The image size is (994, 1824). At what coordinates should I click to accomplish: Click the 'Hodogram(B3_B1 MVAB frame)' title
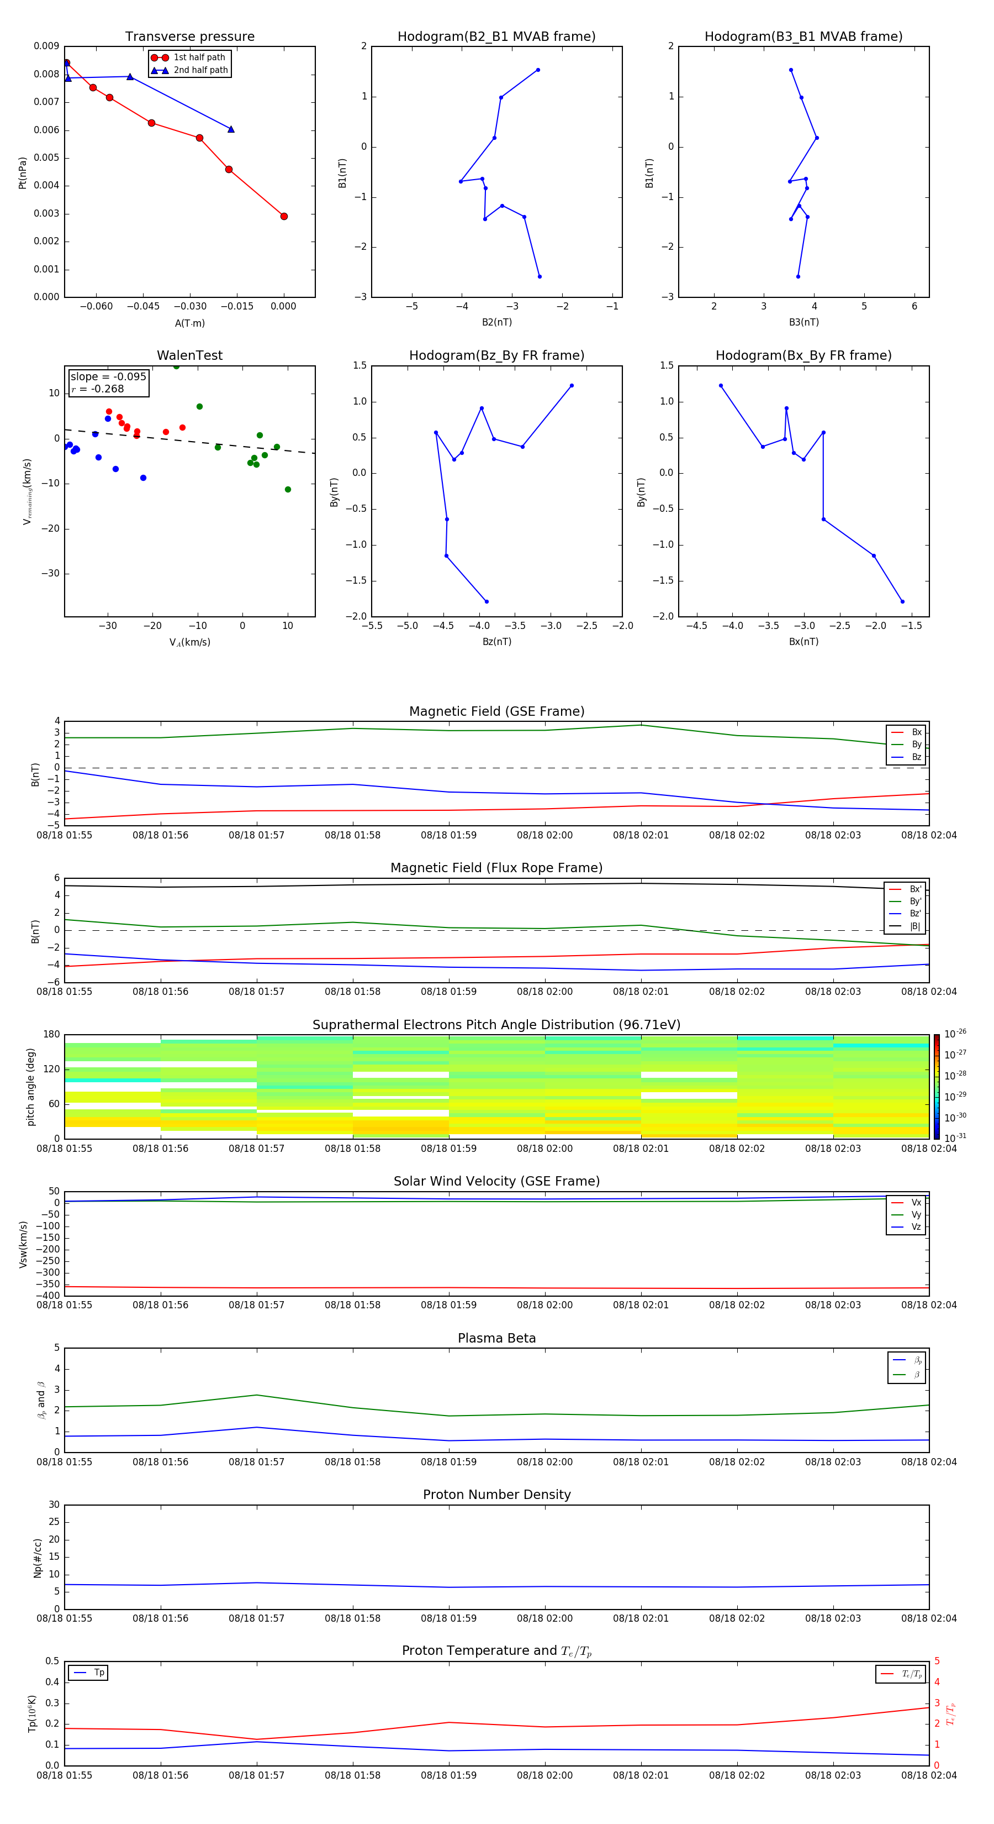(803, 36)
